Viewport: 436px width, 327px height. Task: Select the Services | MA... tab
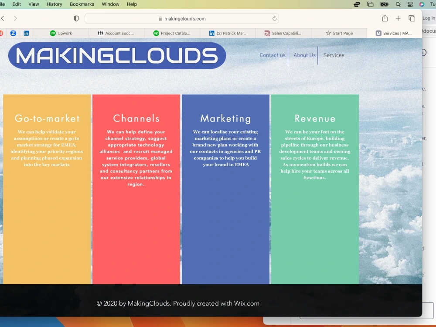[x=395, y=33]
